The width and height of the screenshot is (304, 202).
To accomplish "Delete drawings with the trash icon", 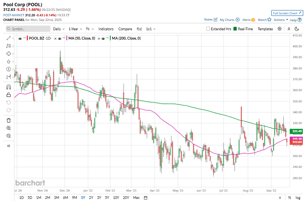I will 9,120.
